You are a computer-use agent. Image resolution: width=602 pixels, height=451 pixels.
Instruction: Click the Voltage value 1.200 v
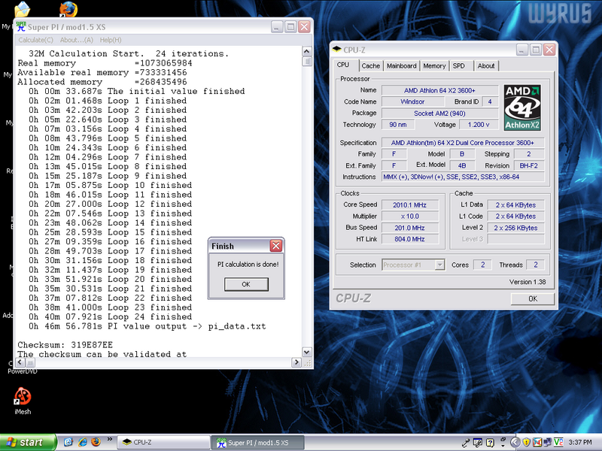479,125
